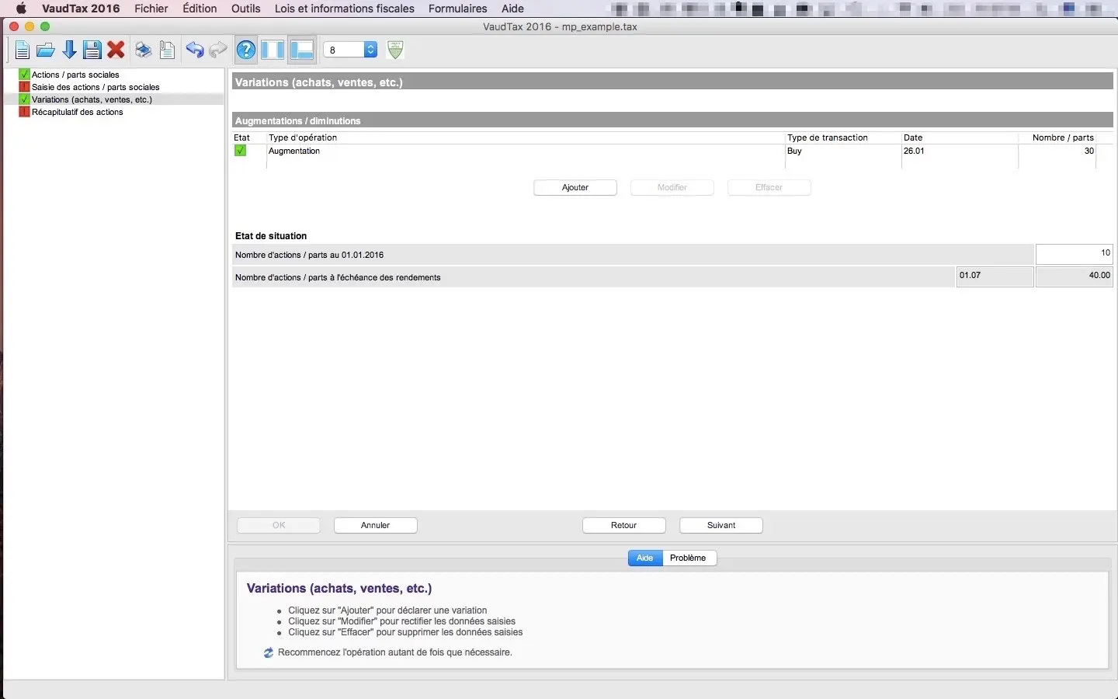Click the shares count field showing 10
This screenshot has width=1118, height=699.
[x=1075, y=254]
